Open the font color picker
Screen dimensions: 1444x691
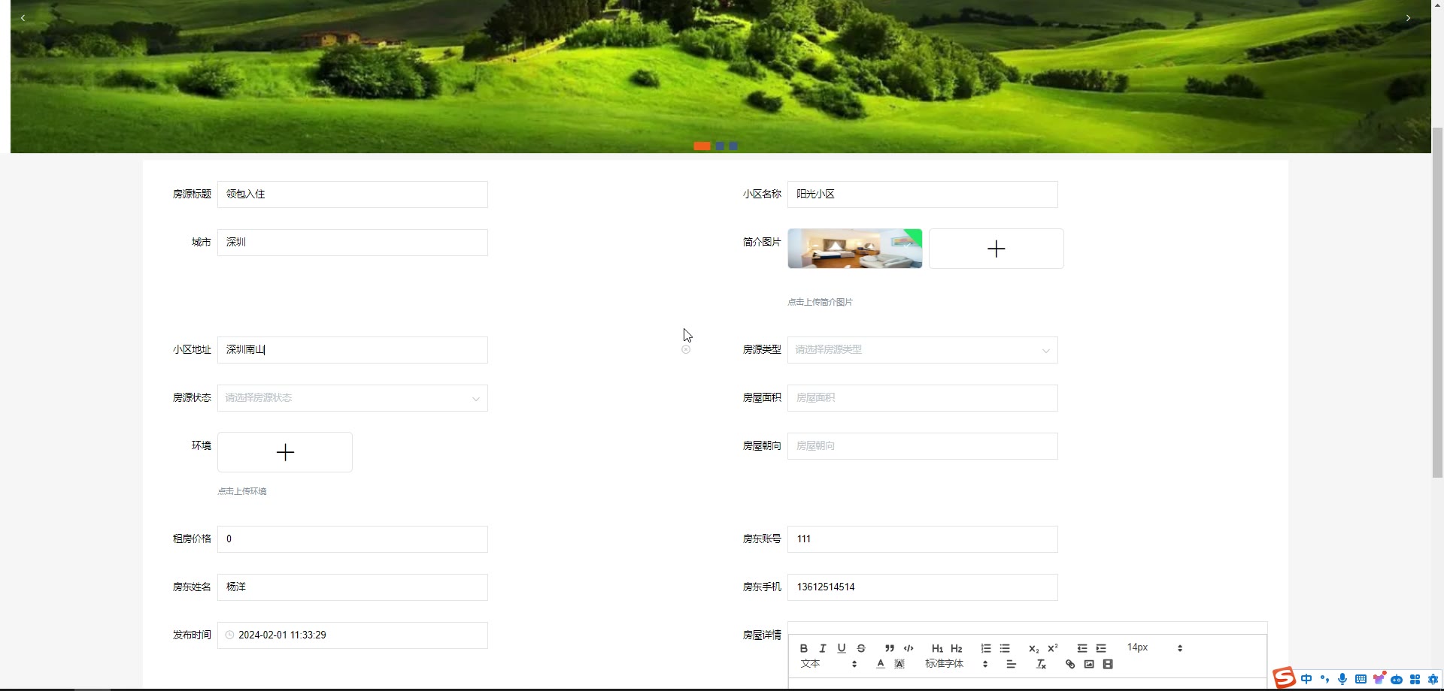[x=881, y=664]
